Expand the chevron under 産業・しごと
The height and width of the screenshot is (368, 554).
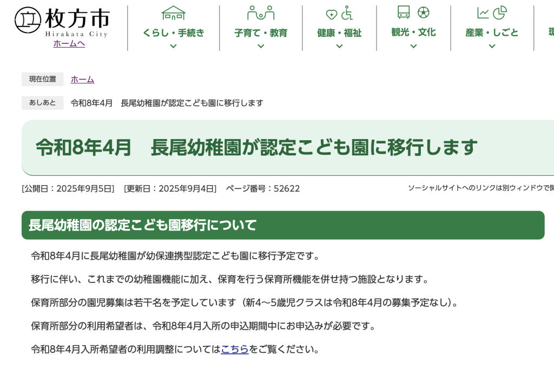492,47
